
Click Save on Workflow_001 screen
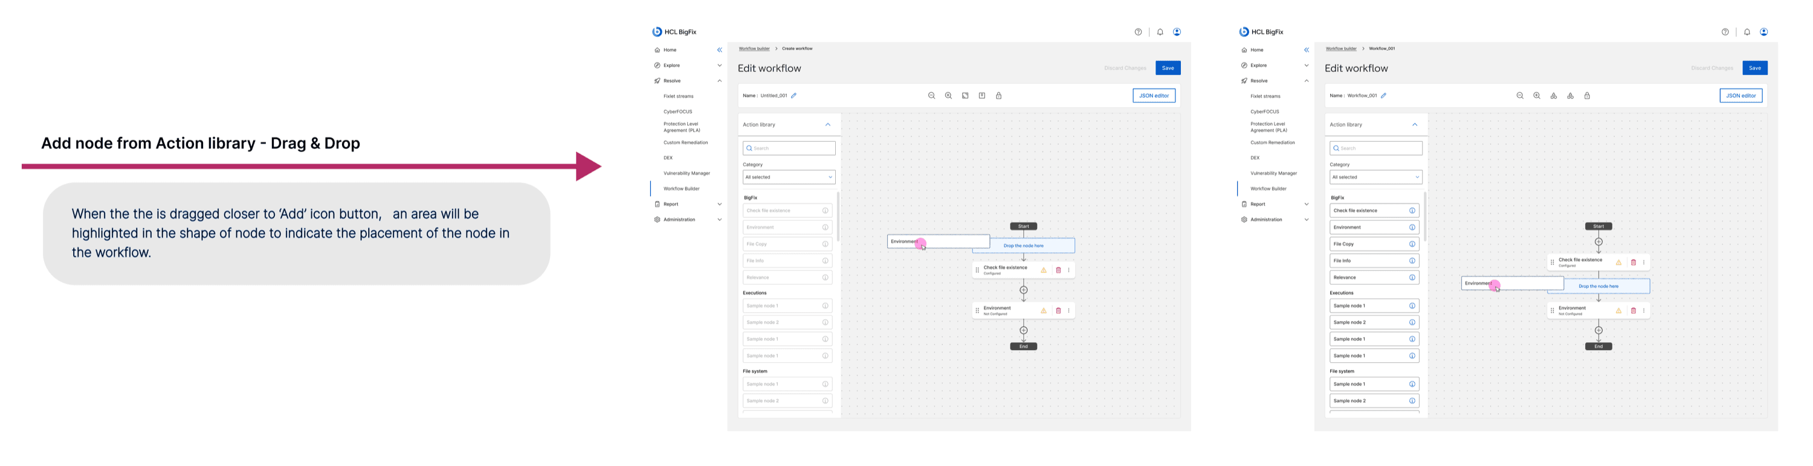pos(1754,68)
